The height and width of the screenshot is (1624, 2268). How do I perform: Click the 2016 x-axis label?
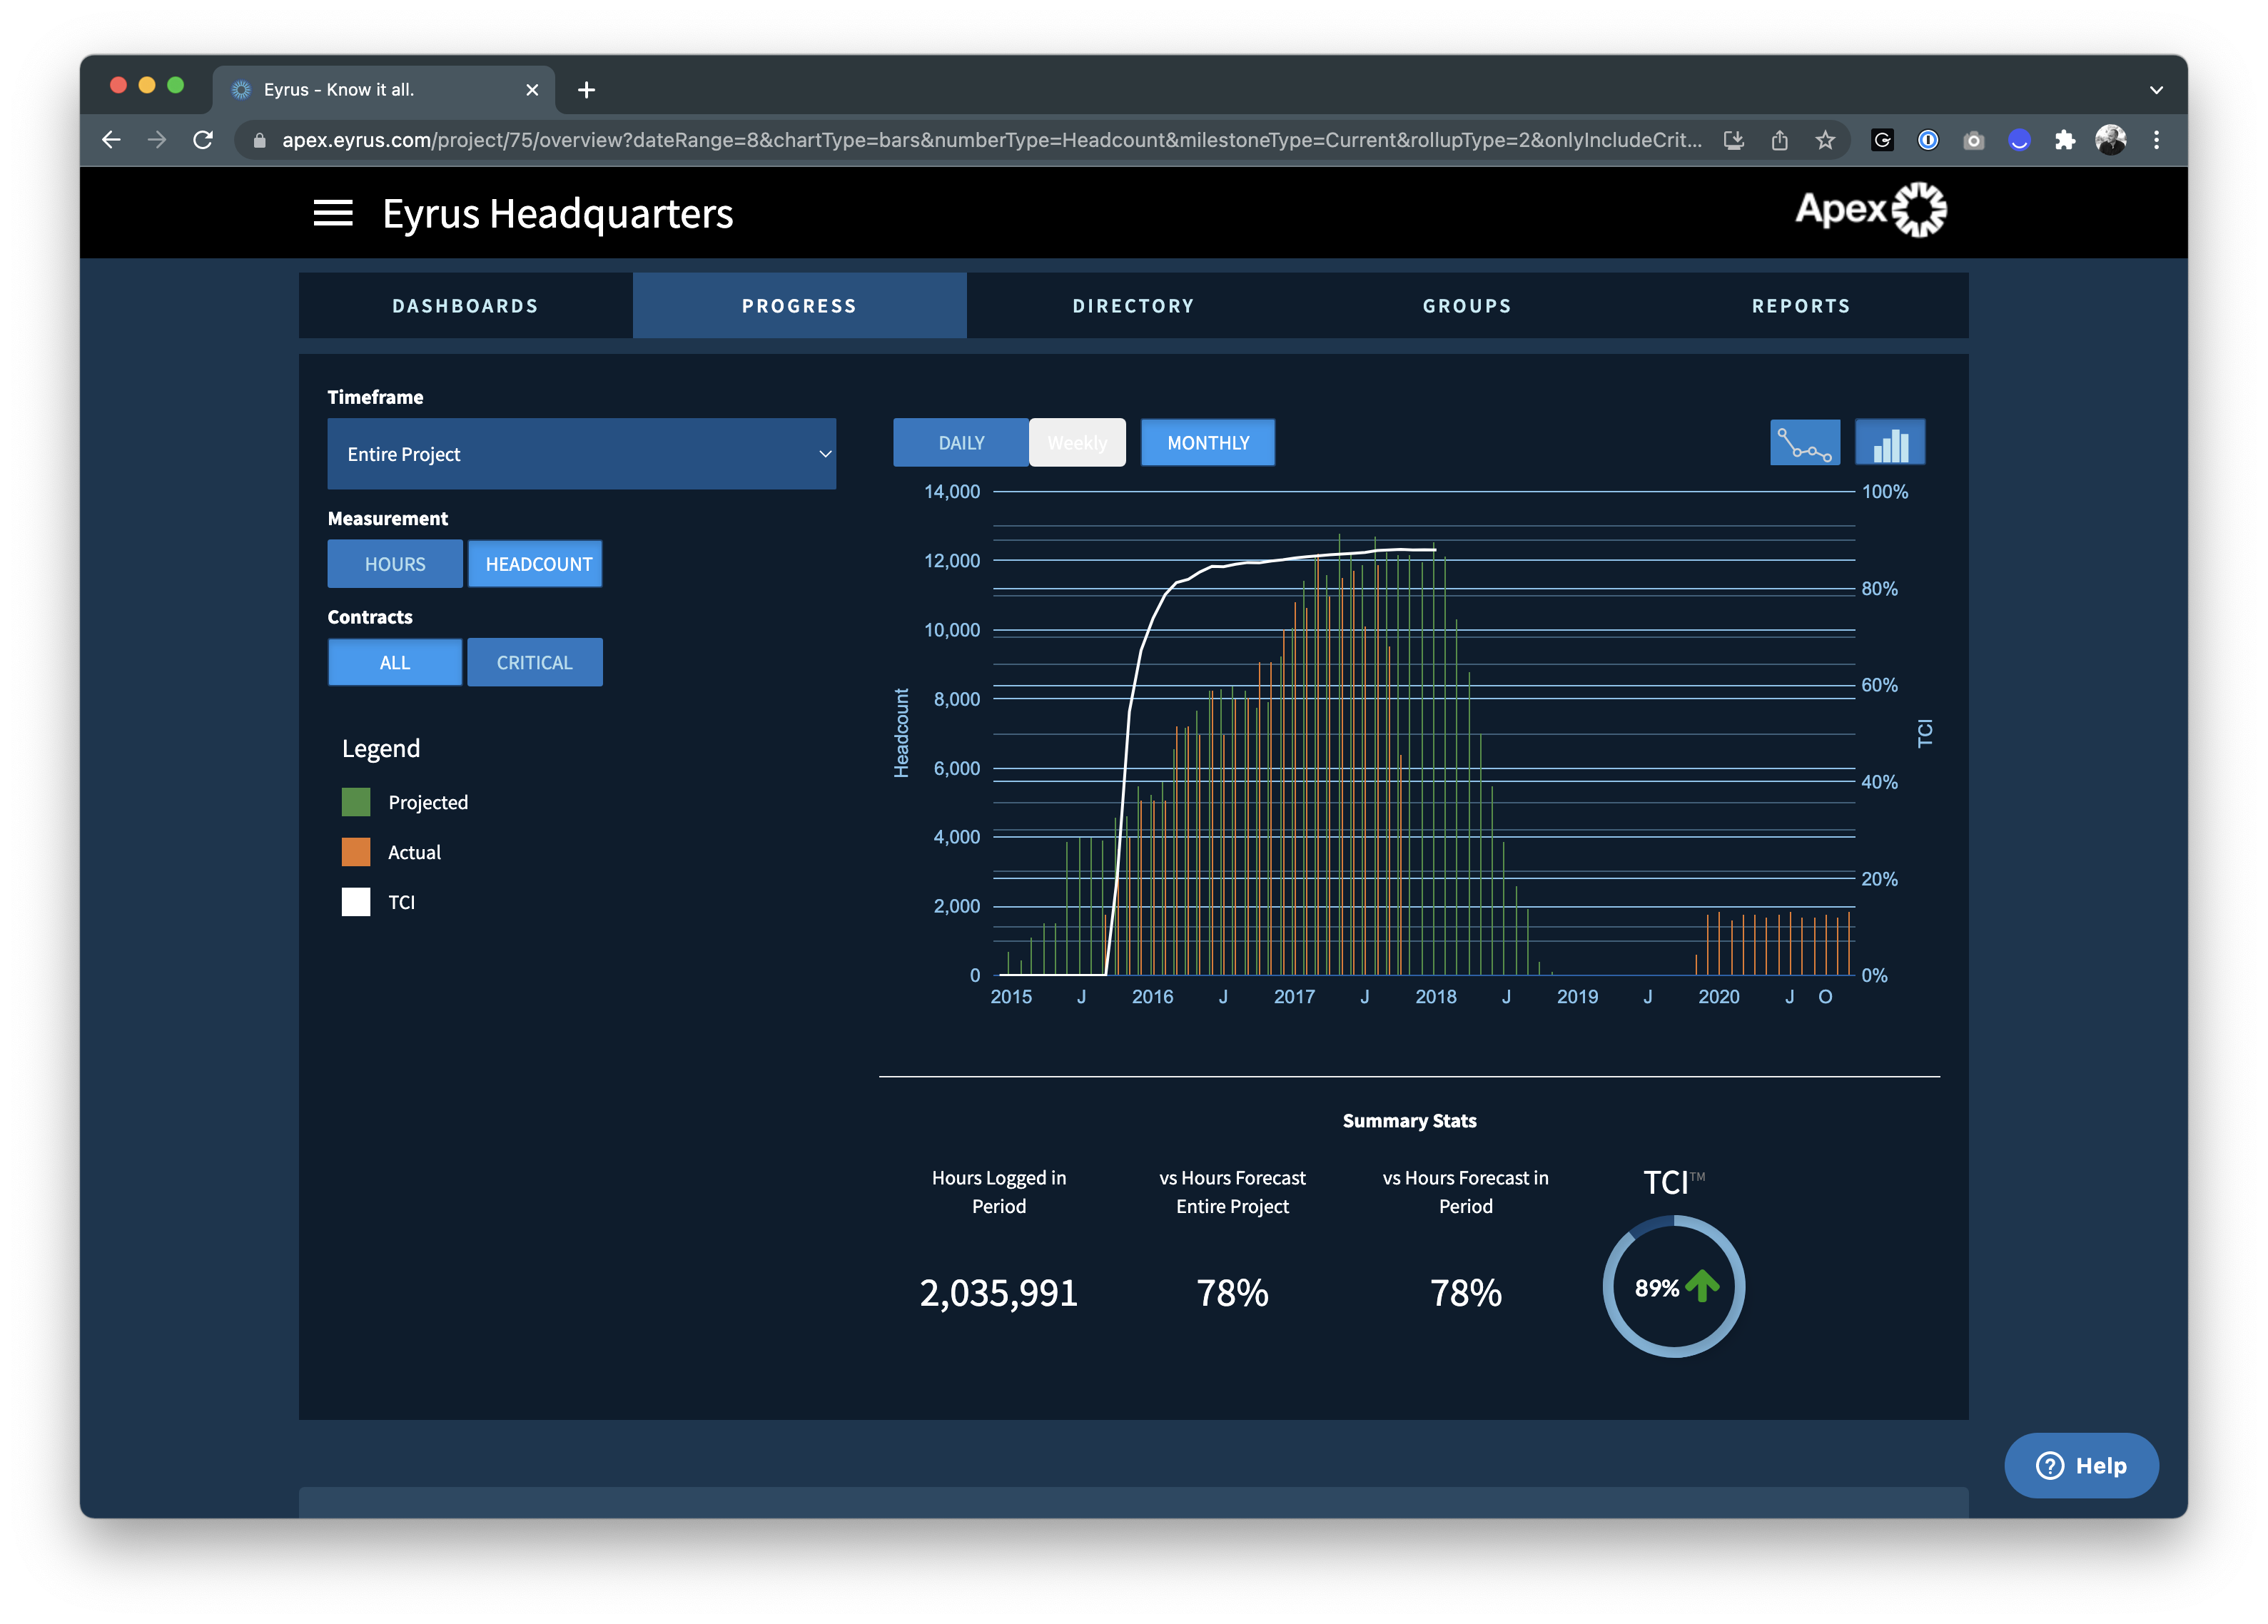tap(1153, 997)
